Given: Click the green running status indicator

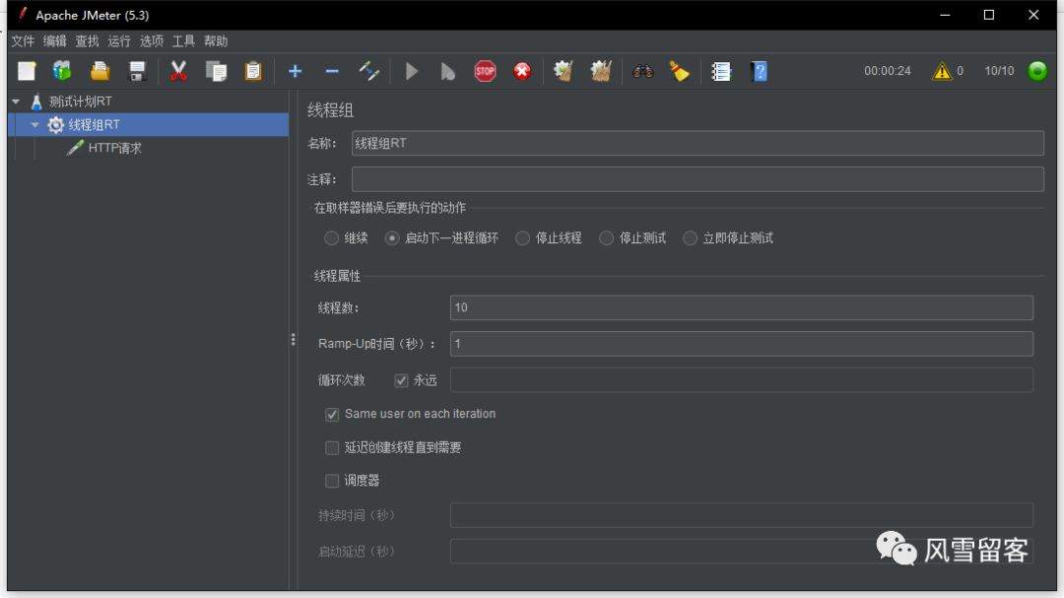Looking at the screenshot, I should click(x=1037, y=71).
